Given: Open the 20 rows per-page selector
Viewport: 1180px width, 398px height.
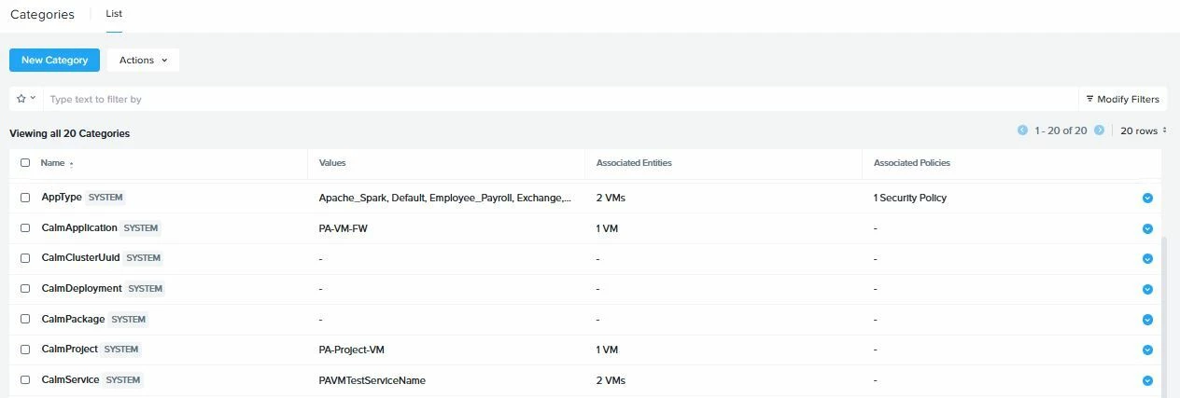Looking at the screenshot, I should click(x=1144, y=130).
